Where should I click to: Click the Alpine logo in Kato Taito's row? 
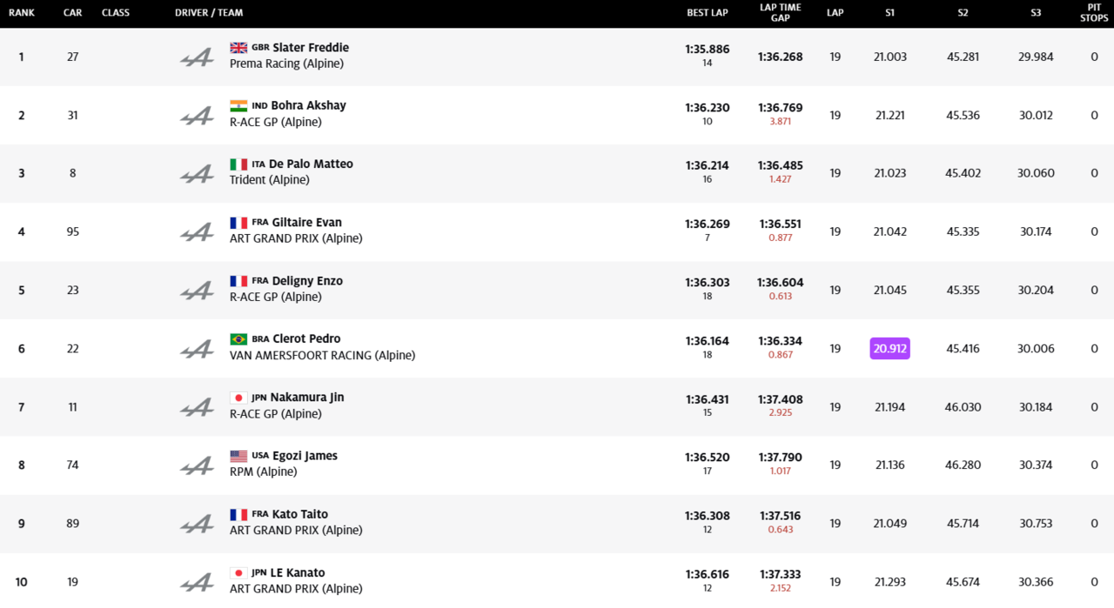(197, 524)
